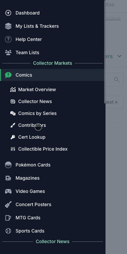The height and width of the screenshot is (254, 127).
Task: Select Comics by Series
Action: pos(37,113)
